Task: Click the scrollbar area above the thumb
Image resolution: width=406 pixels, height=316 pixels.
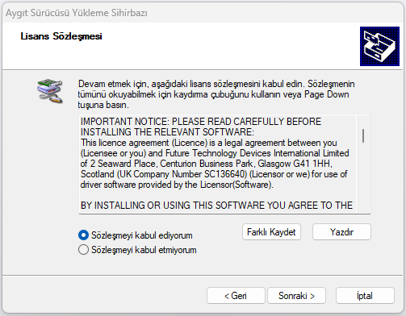Action: [363, 123]
